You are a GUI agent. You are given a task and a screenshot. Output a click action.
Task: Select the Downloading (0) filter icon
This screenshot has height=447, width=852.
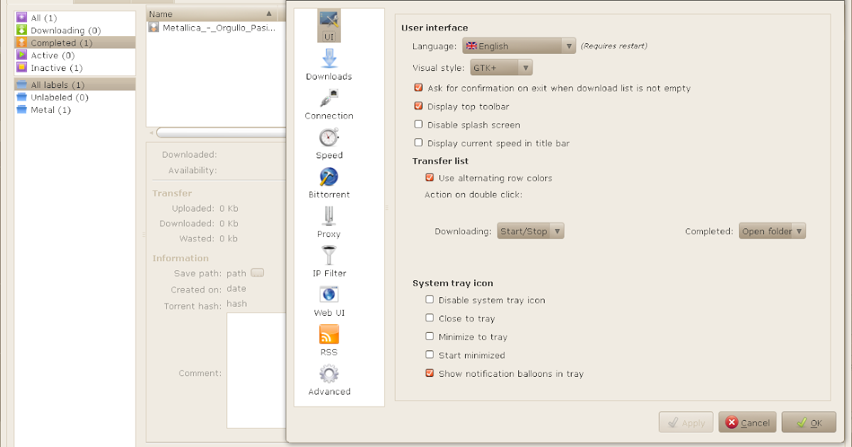click(21, 31)
